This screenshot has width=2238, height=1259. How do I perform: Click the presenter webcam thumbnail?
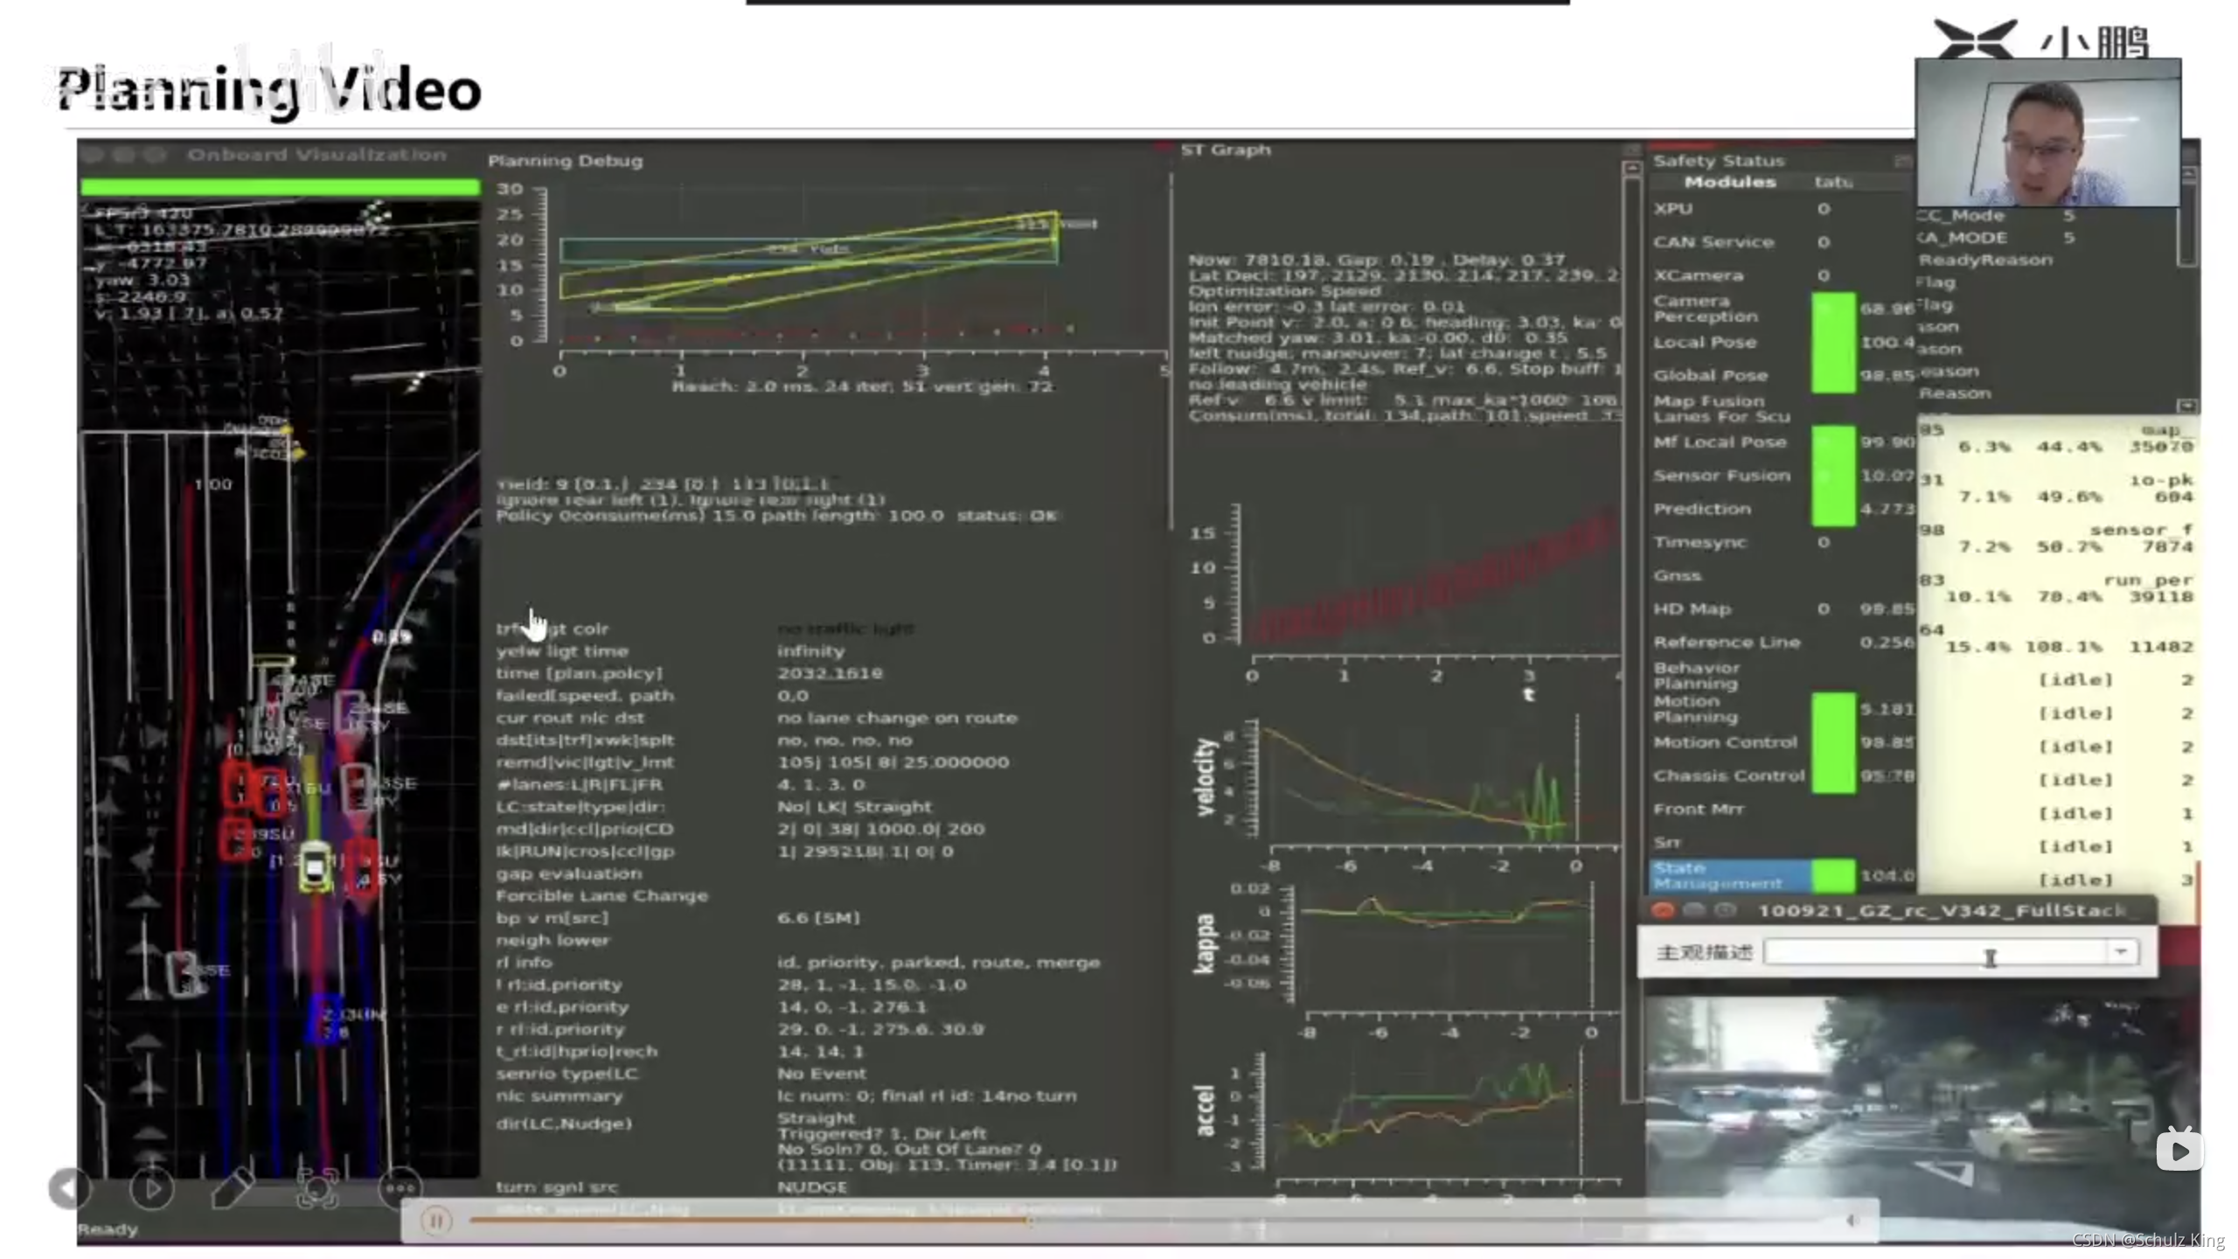click(x=2047, y=133)
